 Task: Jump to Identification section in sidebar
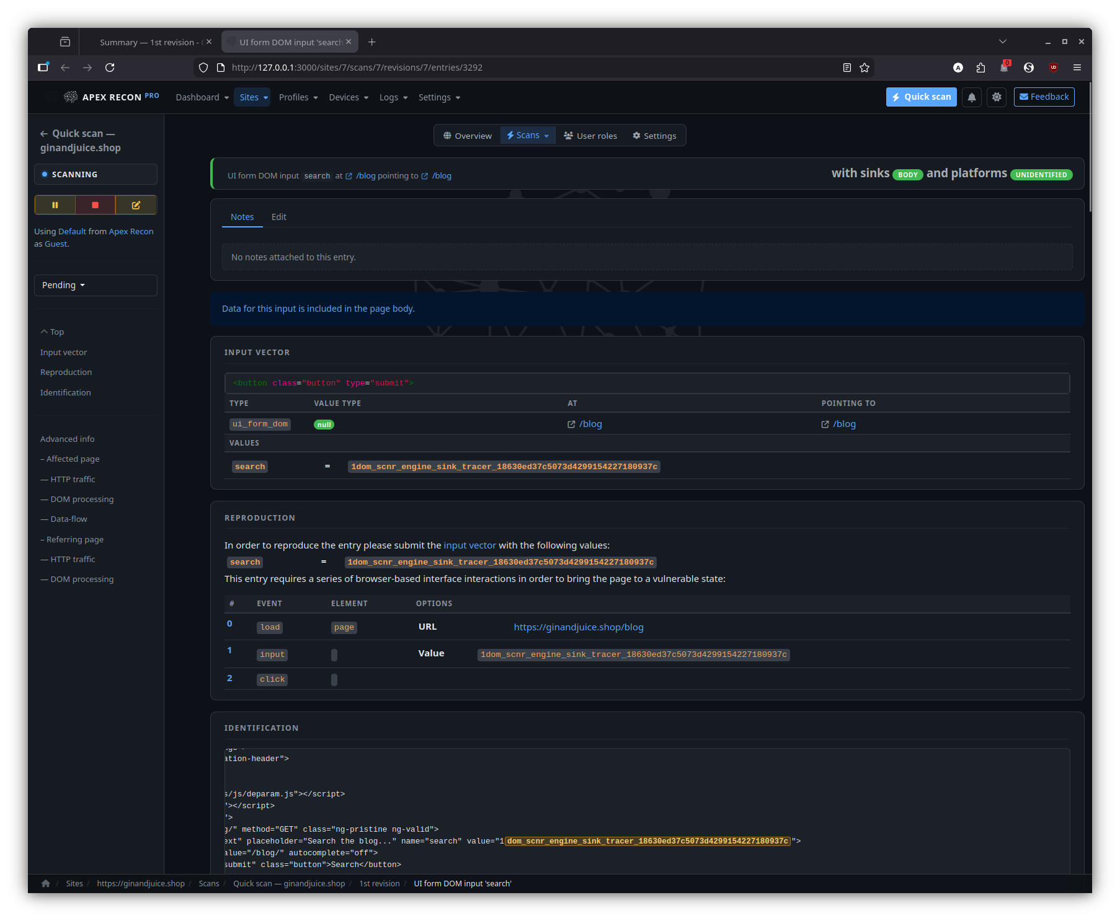[x=66, y=393]
